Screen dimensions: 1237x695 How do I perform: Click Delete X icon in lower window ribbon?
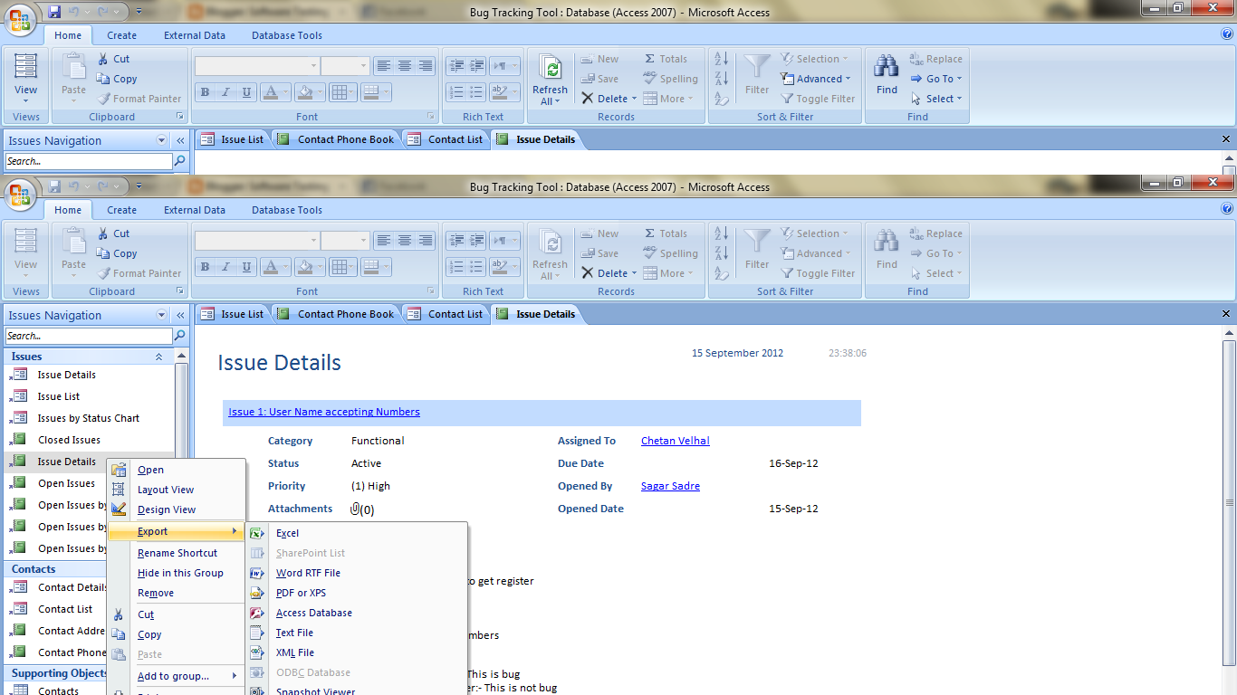tap(588, 273)
